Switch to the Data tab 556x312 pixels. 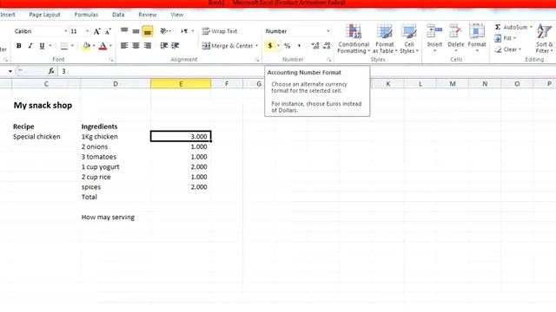(x=118, y=15)
